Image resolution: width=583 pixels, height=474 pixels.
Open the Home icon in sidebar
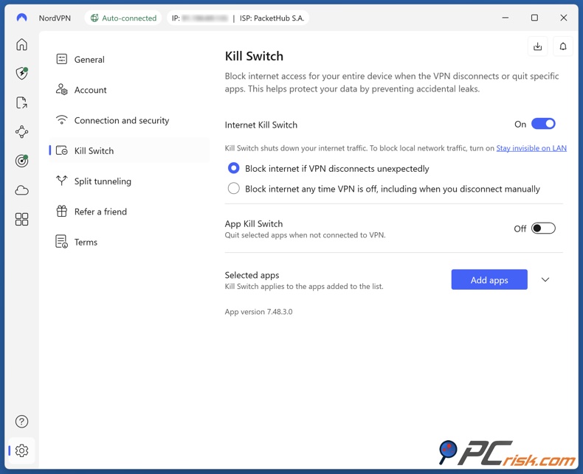22,45
